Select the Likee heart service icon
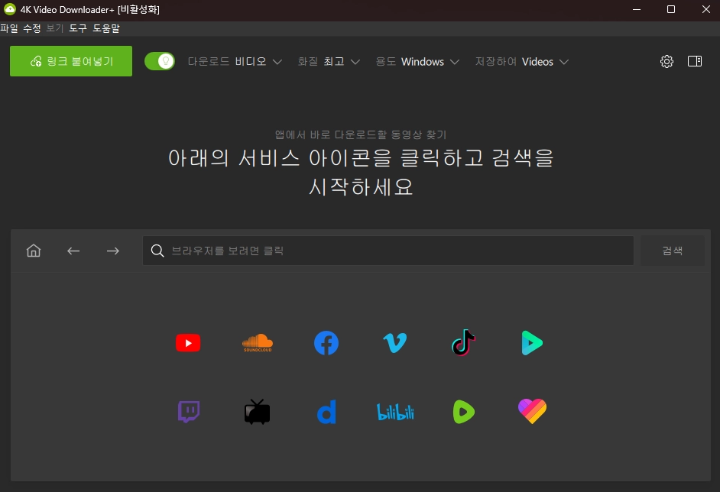 [x=532, y=411]
